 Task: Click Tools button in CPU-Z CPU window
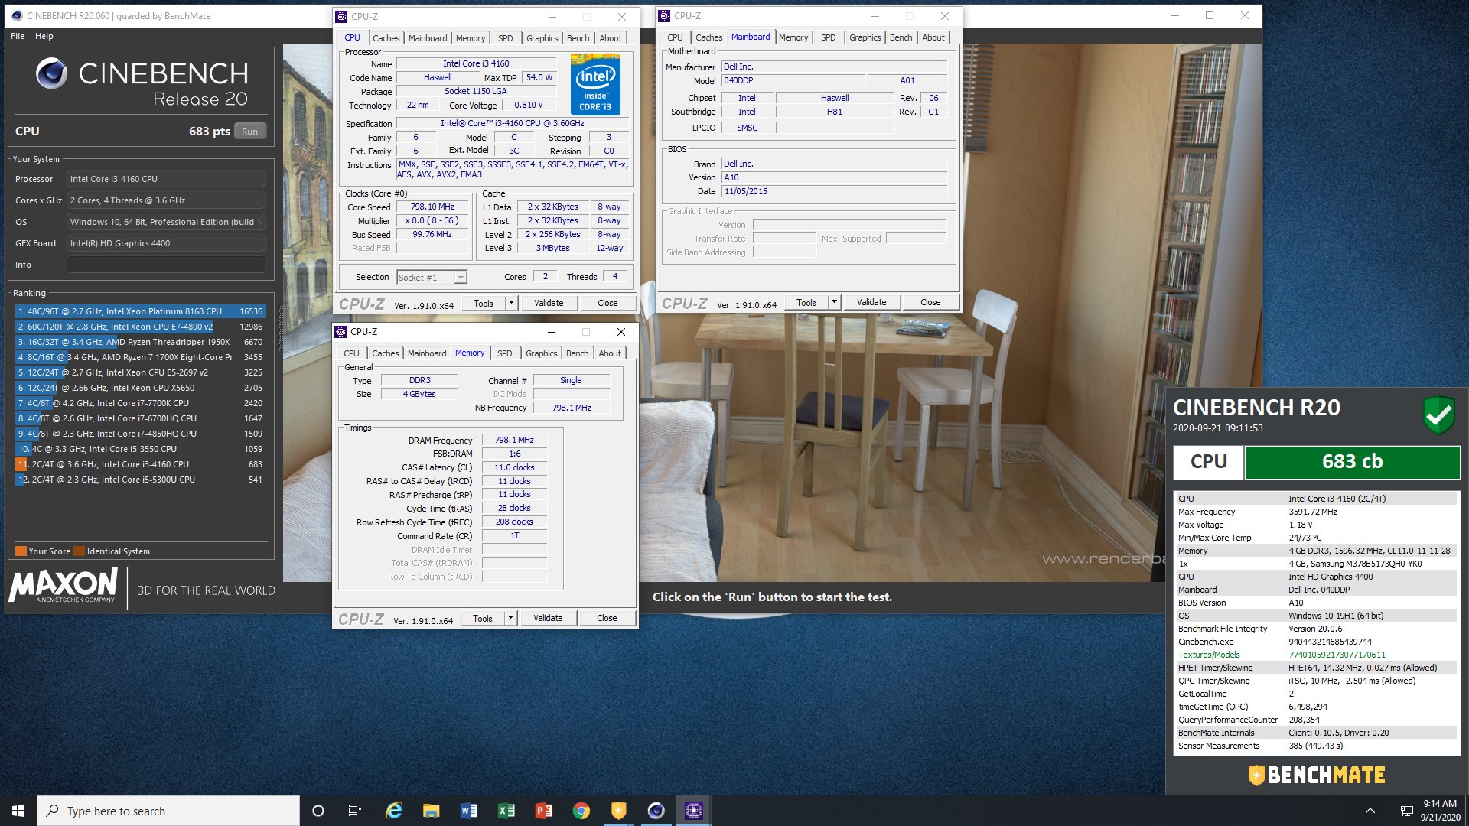point(484,304)
